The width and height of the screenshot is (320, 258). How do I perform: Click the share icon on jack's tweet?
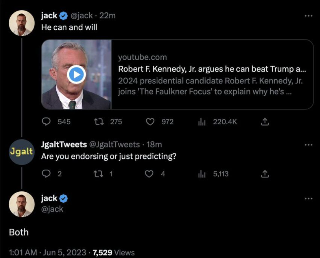click(x=265, y=122)
